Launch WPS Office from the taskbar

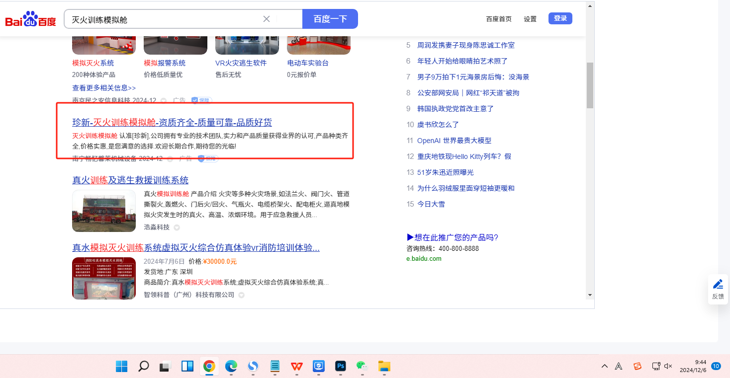pyautogui.click(x=297, y=367)
